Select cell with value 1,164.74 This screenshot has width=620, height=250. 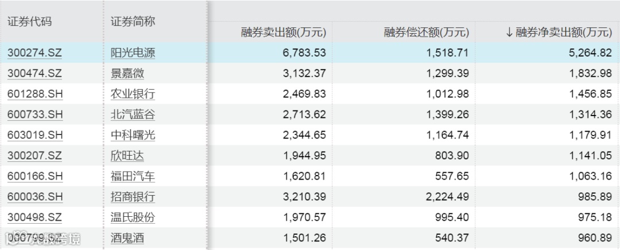pyautogui.click(x=447, y=135)
